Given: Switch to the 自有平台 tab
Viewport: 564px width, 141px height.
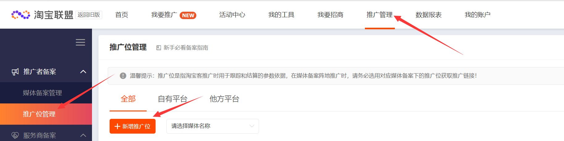Looking at the screenshot, I should click(173, 99).
